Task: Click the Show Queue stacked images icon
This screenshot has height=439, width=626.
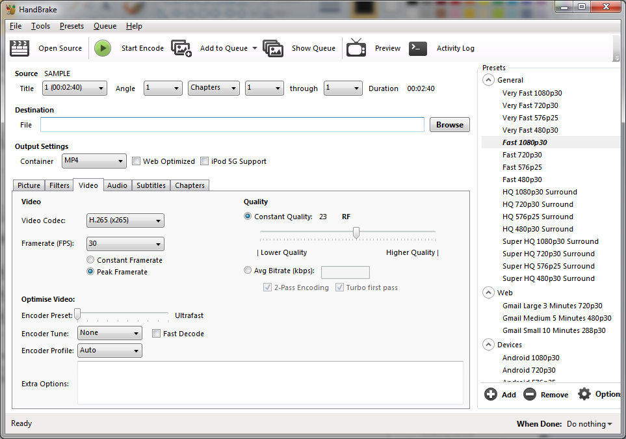Action: point(273,48)
